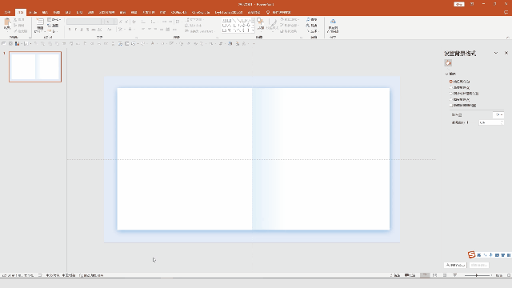Select the Pattern fill radio option
Image resolution: width=512 pixels, height=288 pixels.
(451, 99)
